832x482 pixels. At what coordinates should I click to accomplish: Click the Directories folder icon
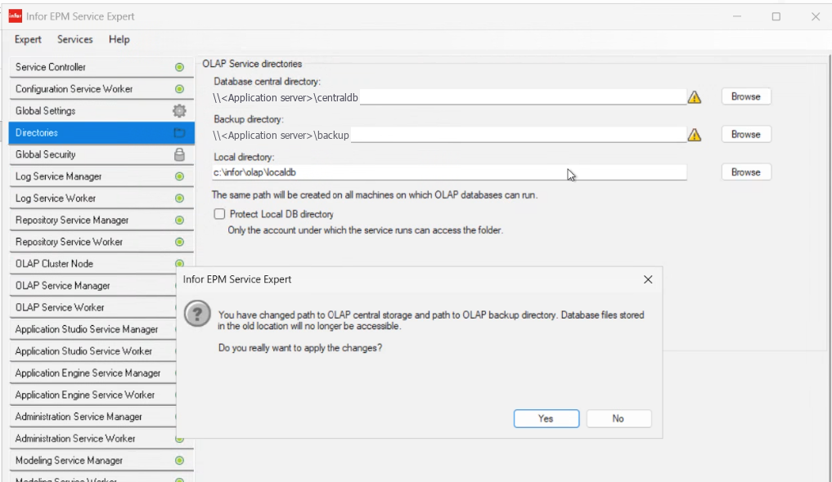click(x=179, y=132)
